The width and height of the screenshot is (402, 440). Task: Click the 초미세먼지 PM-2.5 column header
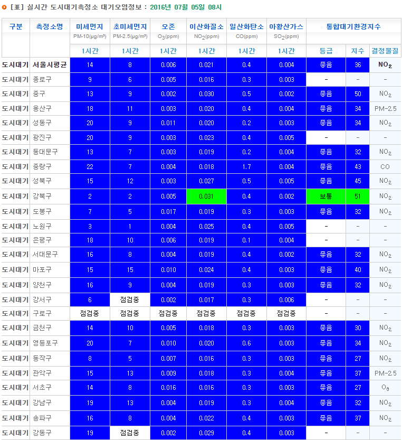(130, 26)
